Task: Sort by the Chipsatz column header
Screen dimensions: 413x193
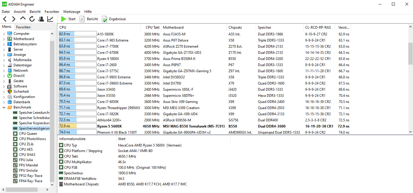Action: click(241, 27)
